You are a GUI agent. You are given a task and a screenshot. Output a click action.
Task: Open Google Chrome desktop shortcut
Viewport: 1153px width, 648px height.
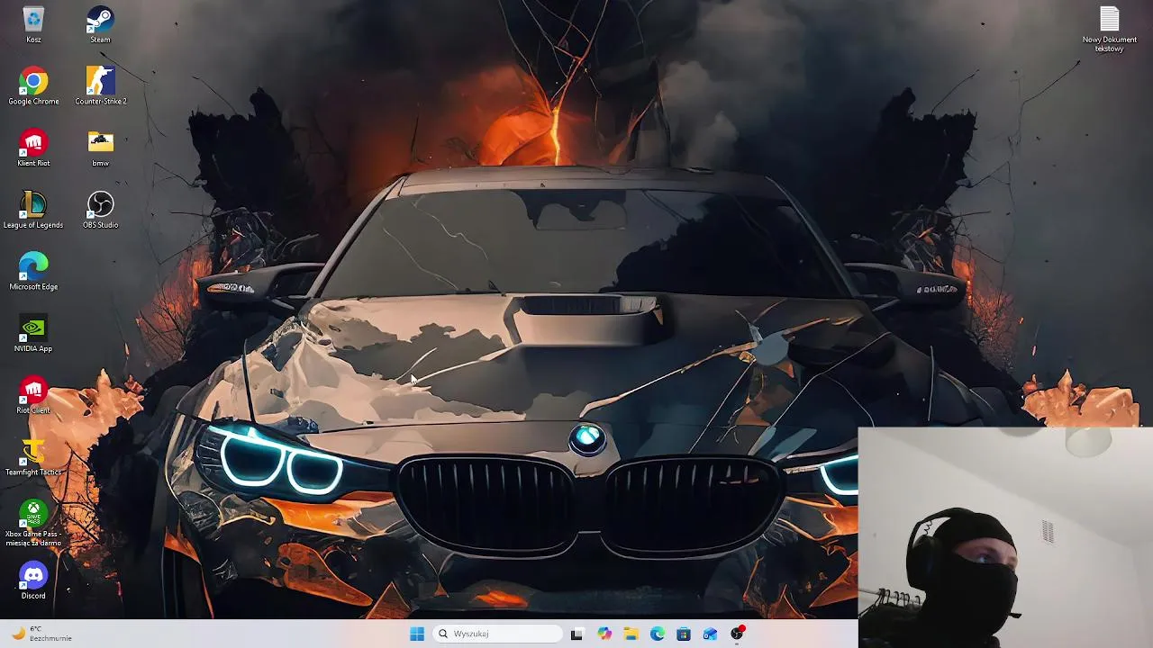click(x=33, y=86)
